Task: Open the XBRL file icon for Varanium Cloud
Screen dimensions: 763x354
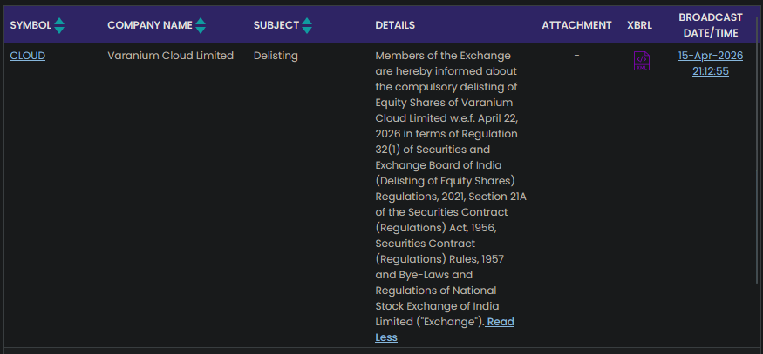Action: [x=641, y=61]
